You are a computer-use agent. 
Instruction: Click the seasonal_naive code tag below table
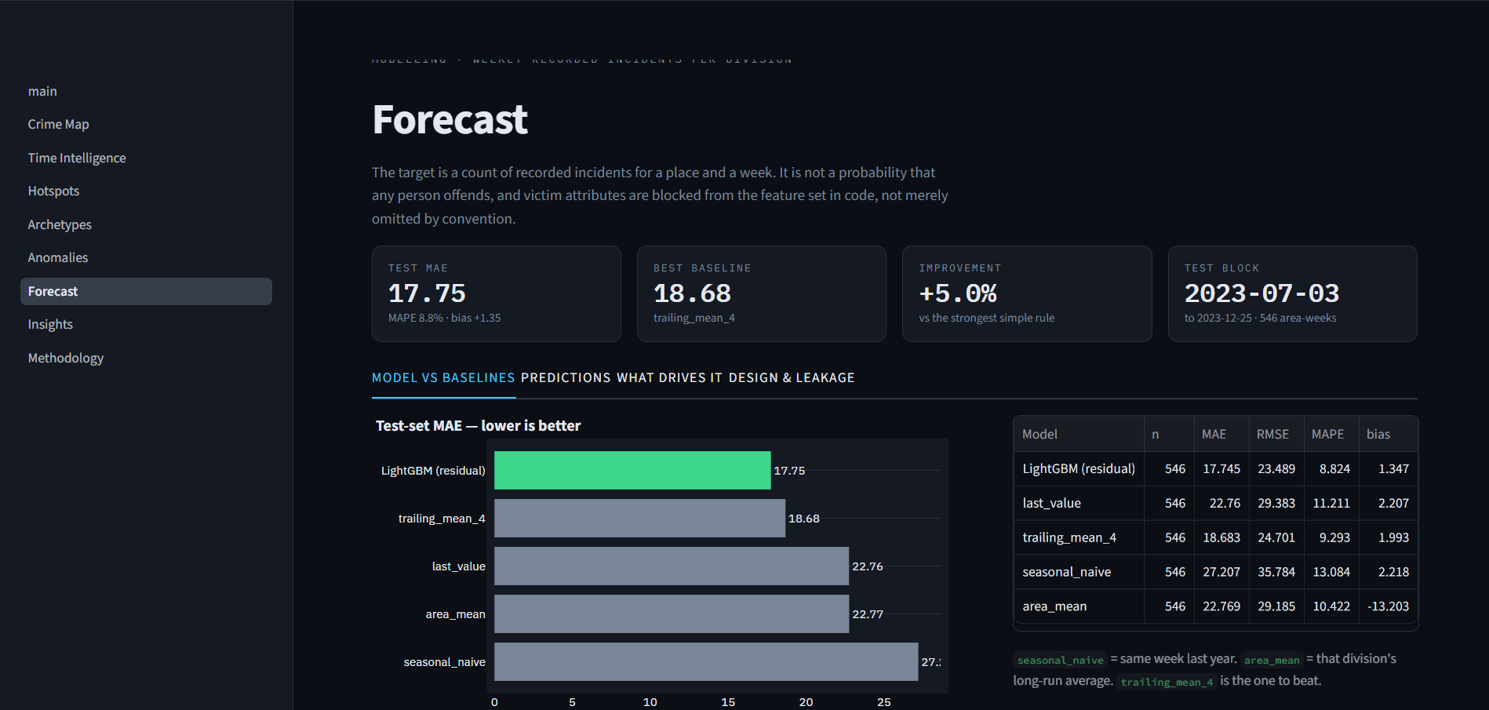[x=1060, y=660]
